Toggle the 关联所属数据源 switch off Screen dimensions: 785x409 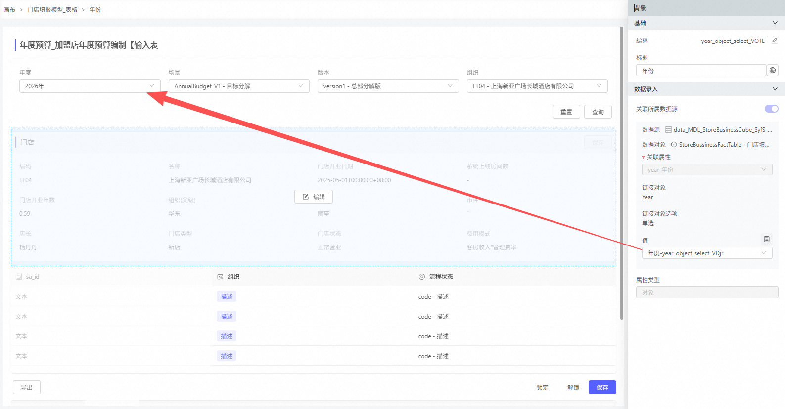pos(771,109)
